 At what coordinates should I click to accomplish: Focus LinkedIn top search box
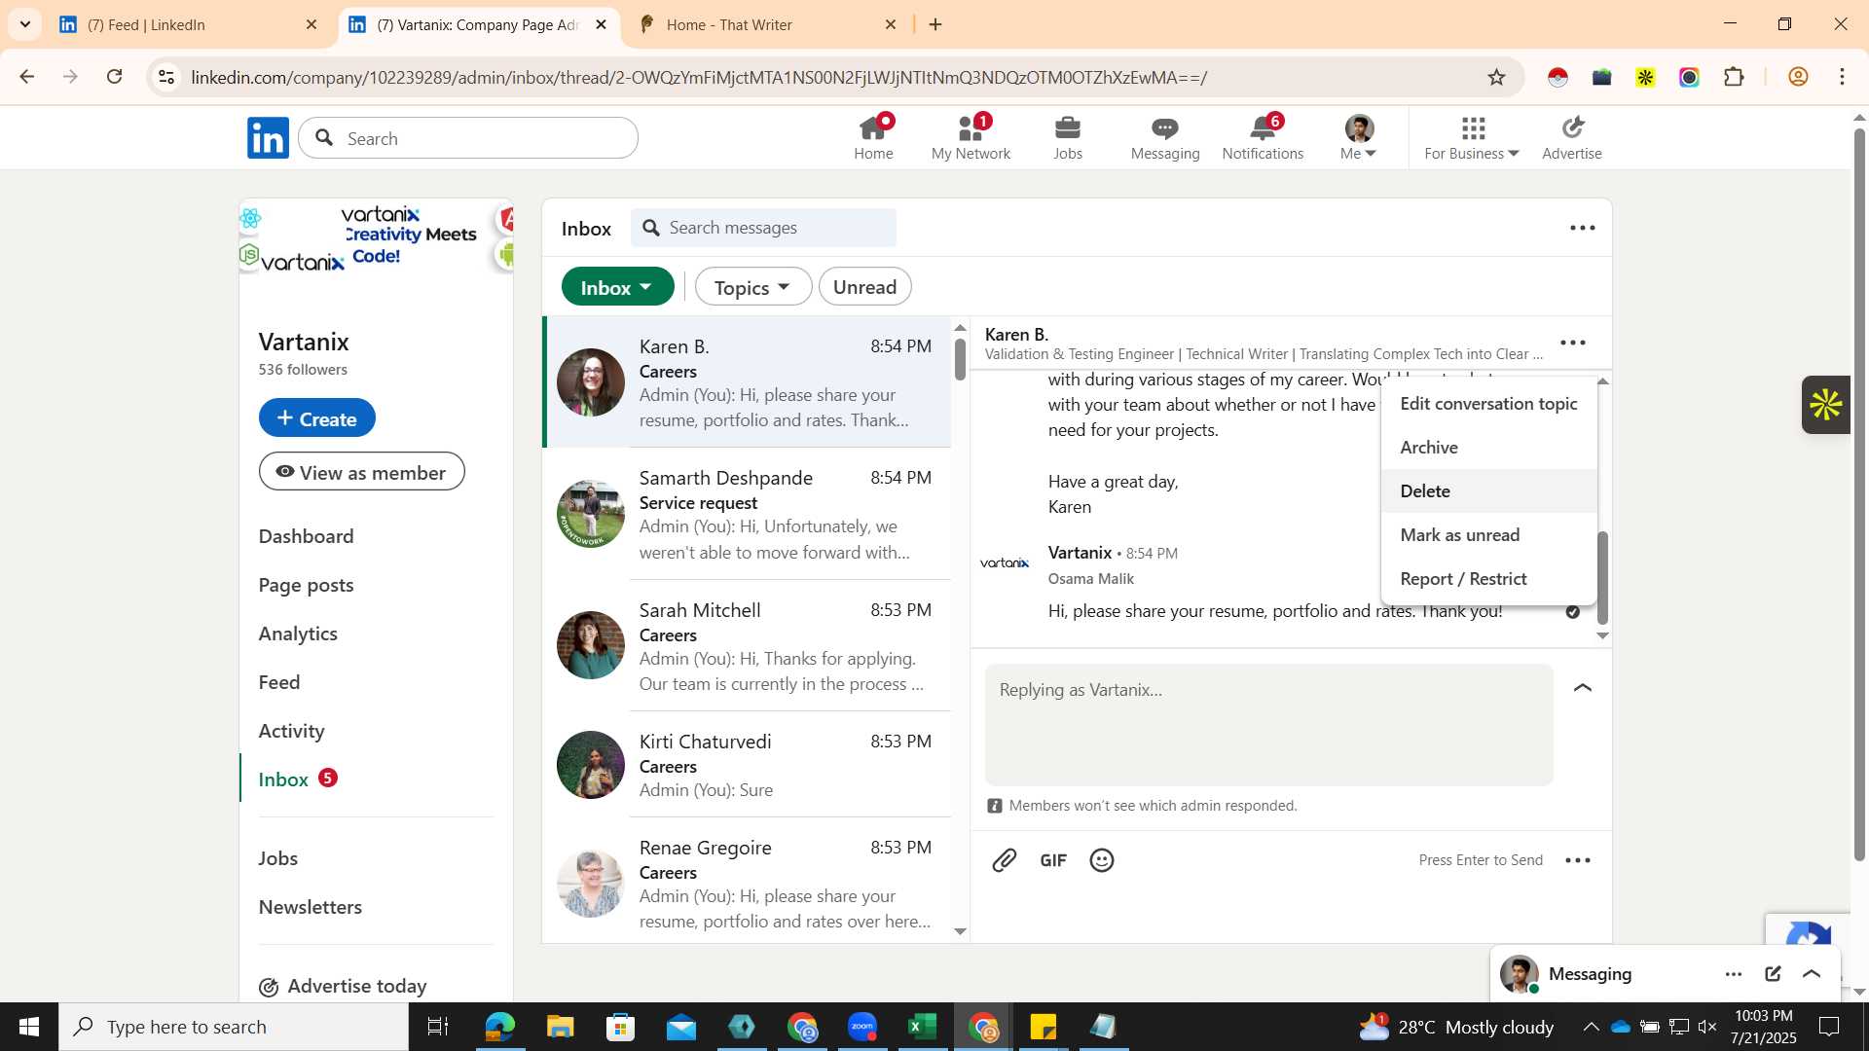(x=468, y=138)
